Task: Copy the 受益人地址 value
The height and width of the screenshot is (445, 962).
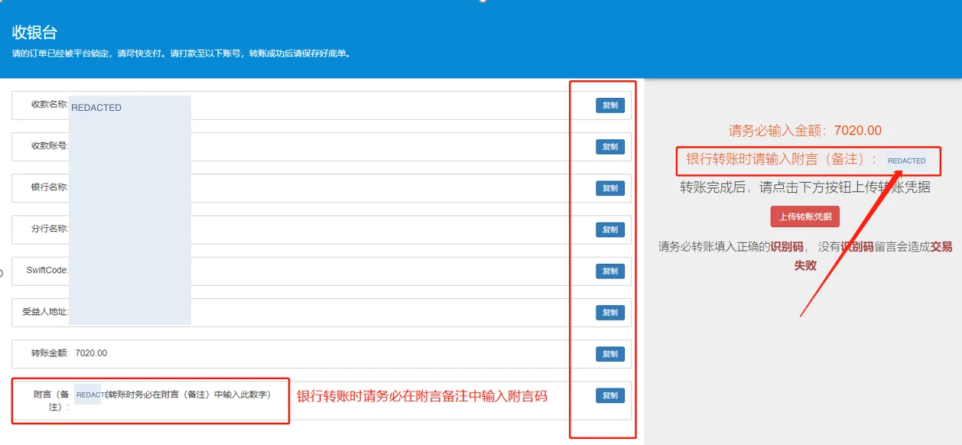Action: (x=609, y=313)
